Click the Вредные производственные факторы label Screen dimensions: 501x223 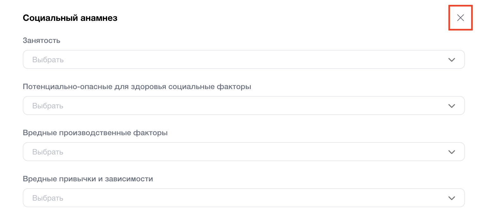pos(95,133)
